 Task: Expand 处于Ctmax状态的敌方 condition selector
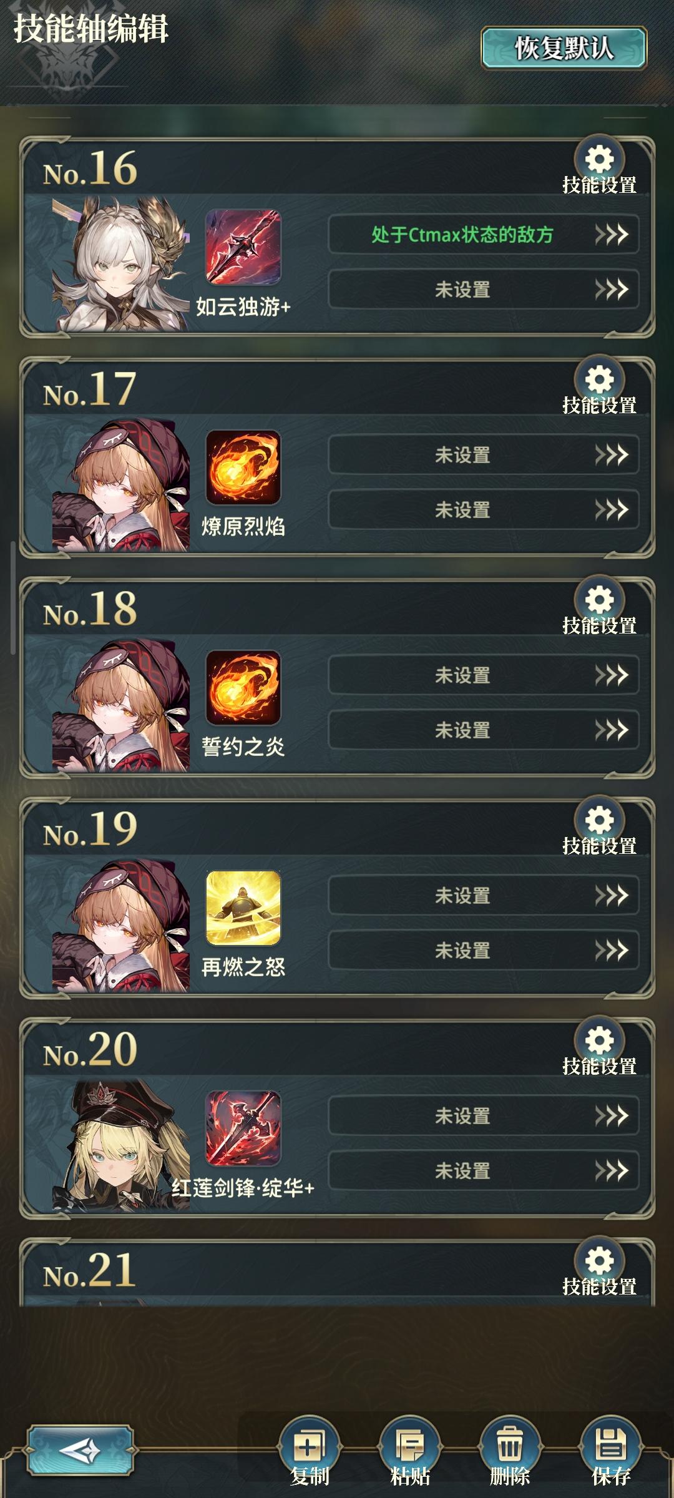tap(484, 235)
